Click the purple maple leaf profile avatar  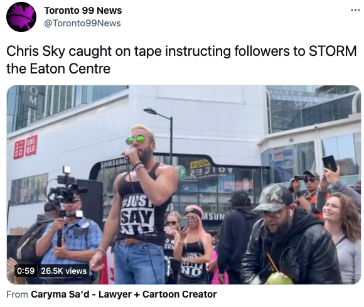(x=21, y=17)
